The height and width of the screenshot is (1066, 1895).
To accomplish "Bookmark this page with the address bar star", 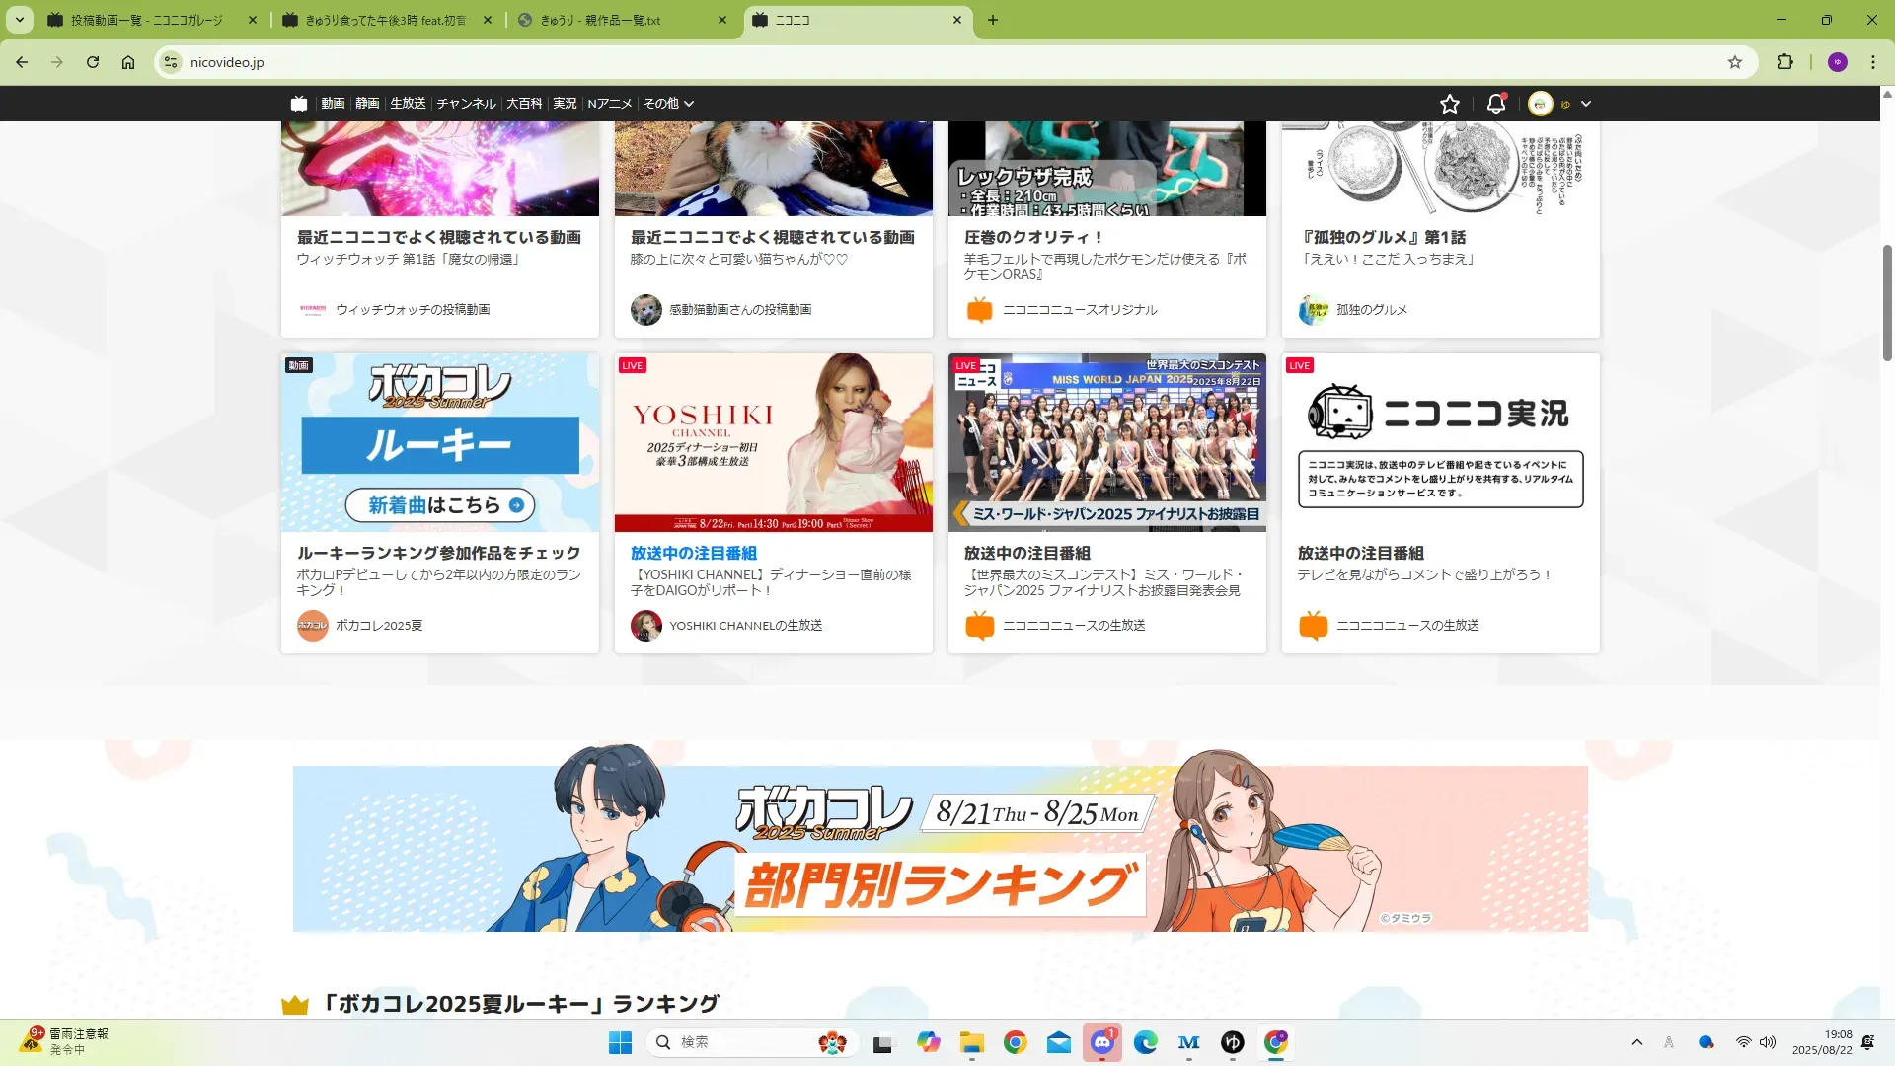I will pyautogui.click(x=1735, y=62).
